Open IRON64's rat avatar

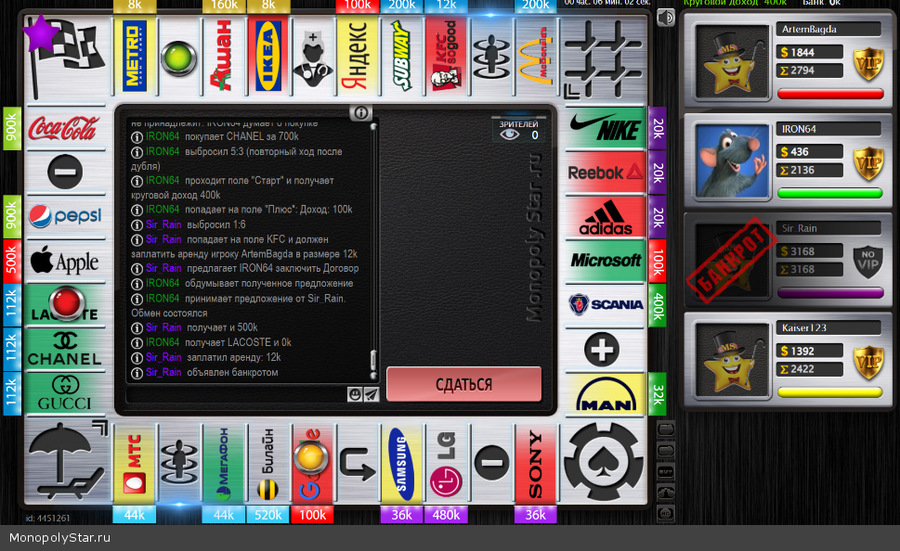[x=731, y=161]
